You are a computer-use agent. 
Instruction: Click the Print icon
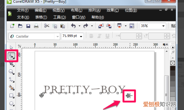pyautogui.click(x=36, y=26)
